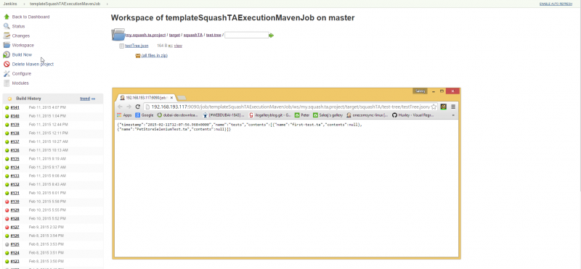Open the Huxley - Visual Regr... bookmark
This screenshot has height=269, width=581.
(413, 115)
